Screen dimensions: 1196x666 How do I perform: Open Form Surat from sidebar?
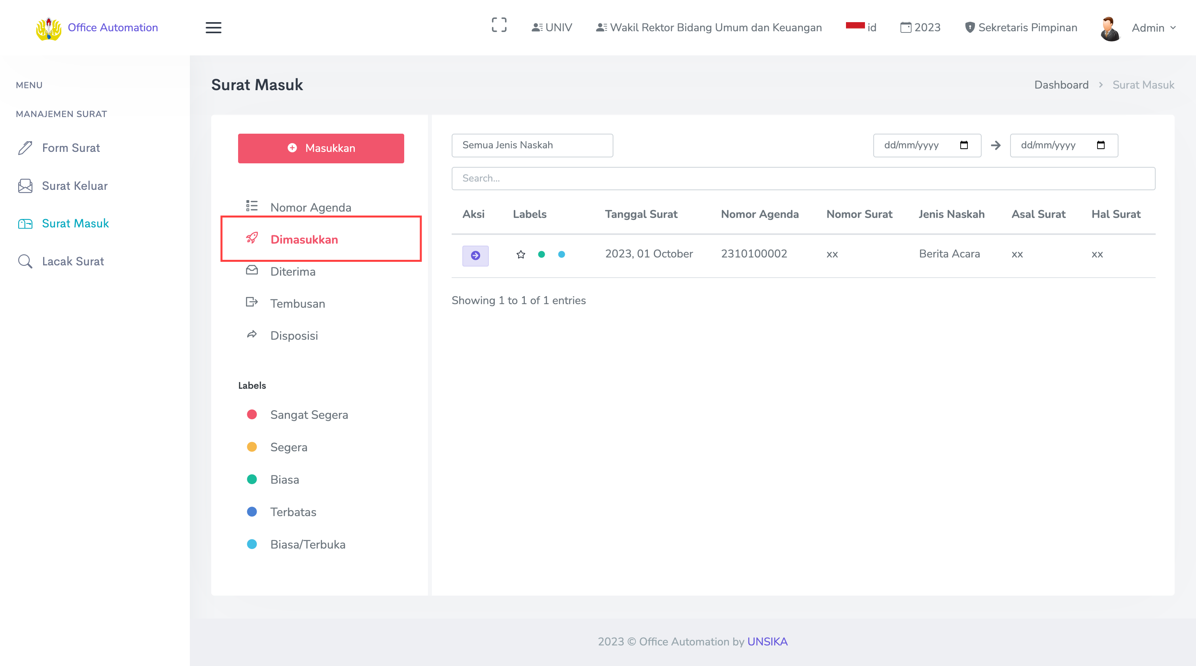(x=70, y=148)
